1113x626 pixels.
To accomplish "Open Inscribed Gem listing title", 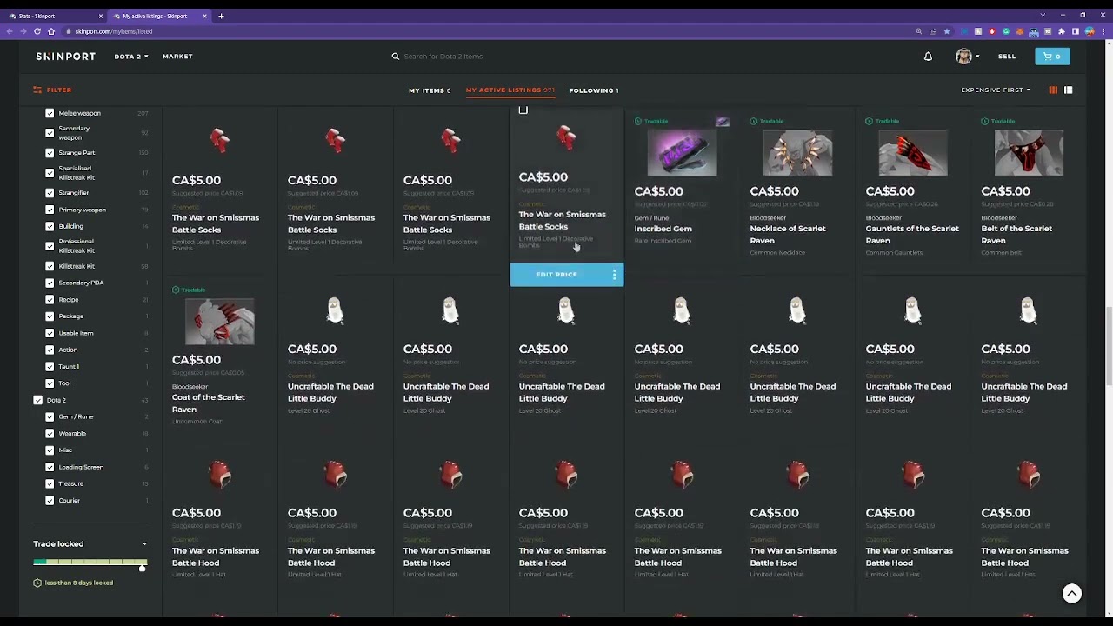I will point(663,229).
